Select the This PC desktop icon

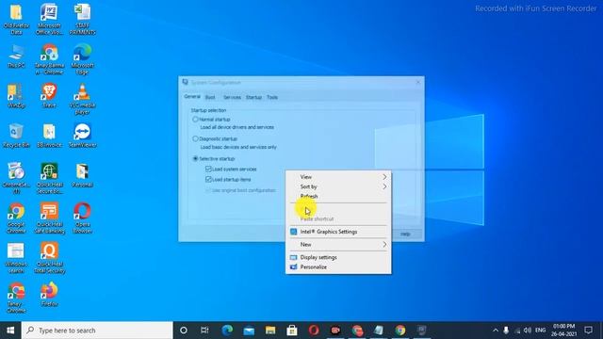coord(16,56)
